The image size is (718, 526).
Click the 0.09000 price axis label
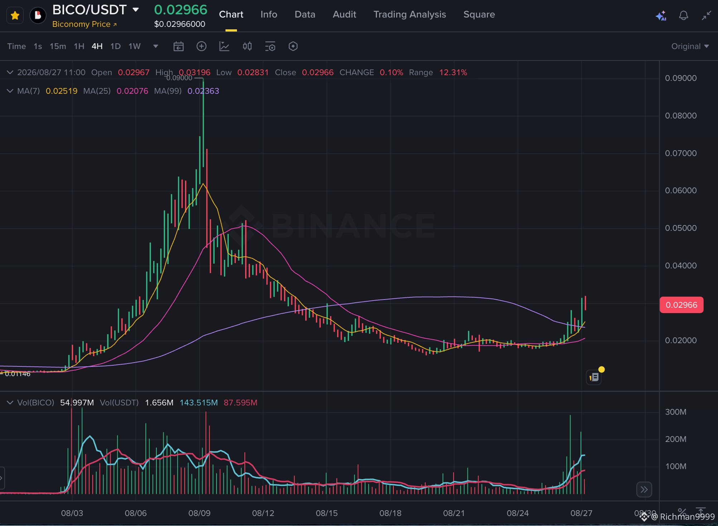[681, 78]
